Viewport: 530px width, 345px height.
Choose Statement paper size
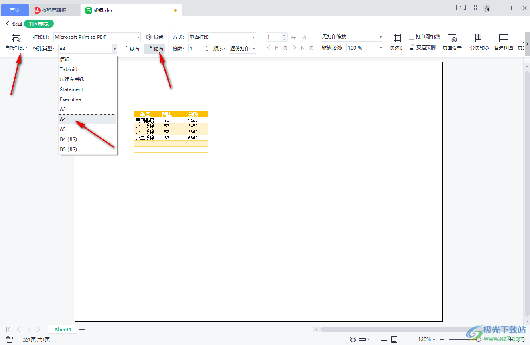[x=88, y=89]
